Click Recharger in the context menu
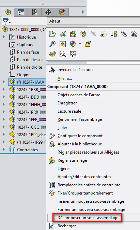 67,226
